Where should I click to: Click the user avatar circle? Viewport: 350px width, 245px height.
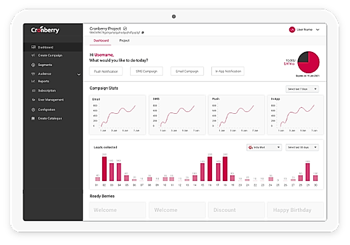click(292, 29)
